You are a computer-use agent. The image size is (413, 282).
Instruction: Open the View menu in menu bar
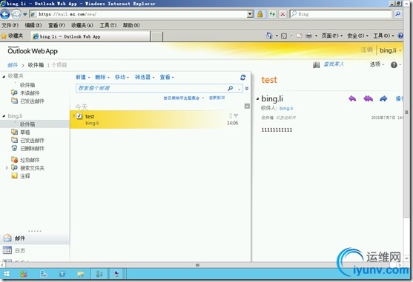56,25
